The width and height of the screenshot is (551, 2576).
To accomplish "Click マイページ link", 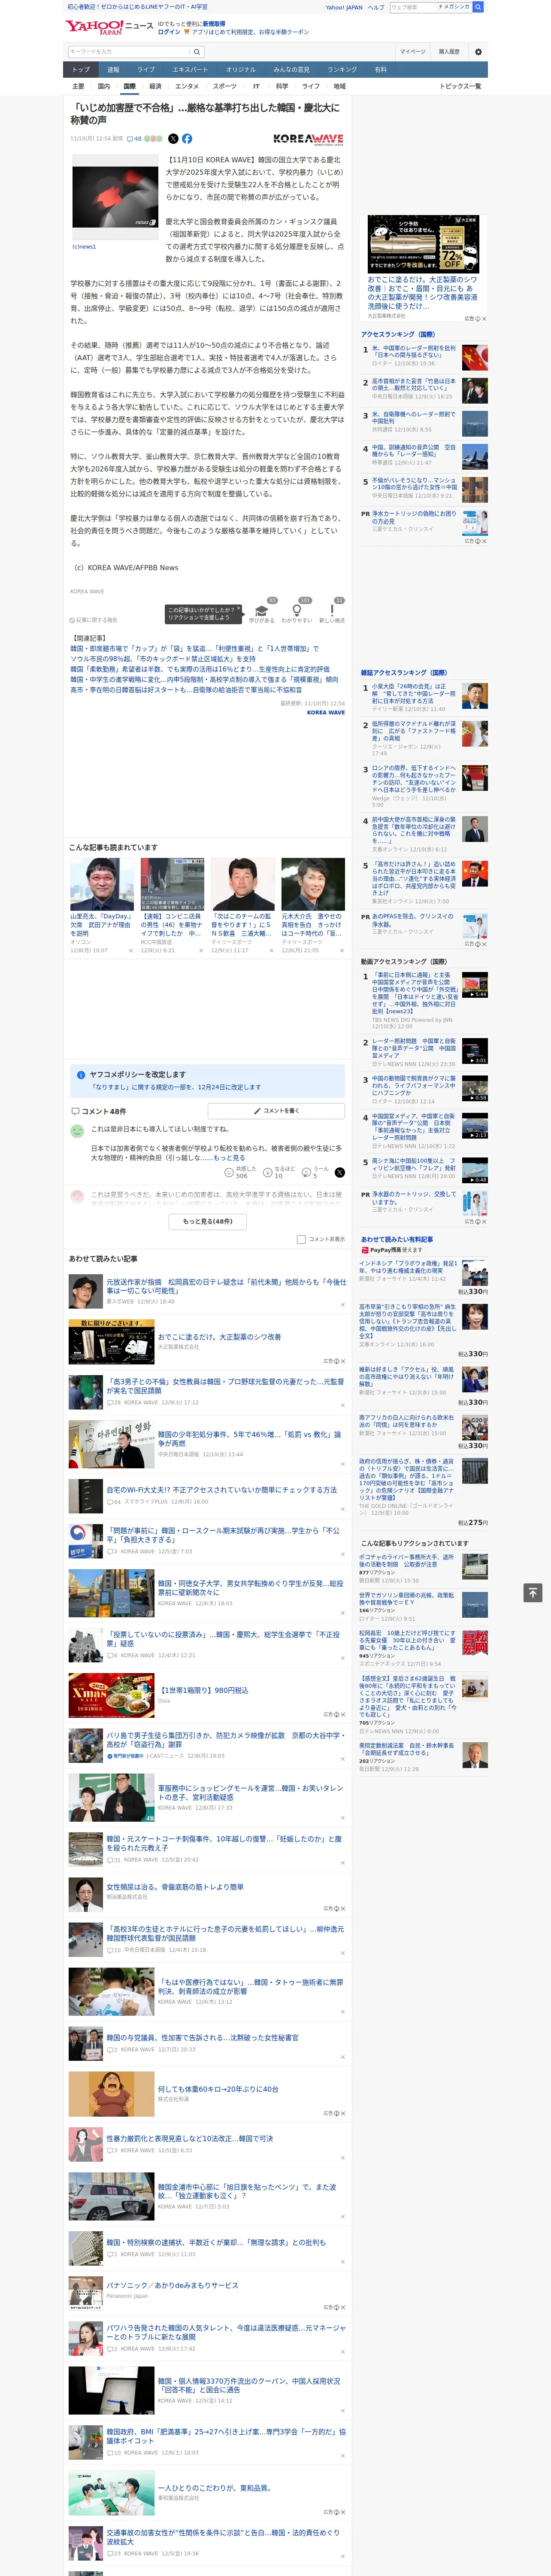I will 413,52.
